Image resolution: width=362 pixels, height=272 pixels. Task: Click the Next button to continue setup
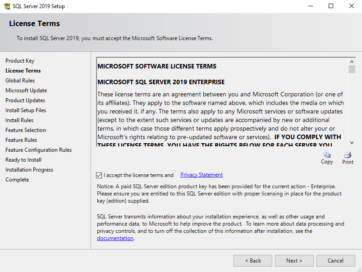pos(294,260)
